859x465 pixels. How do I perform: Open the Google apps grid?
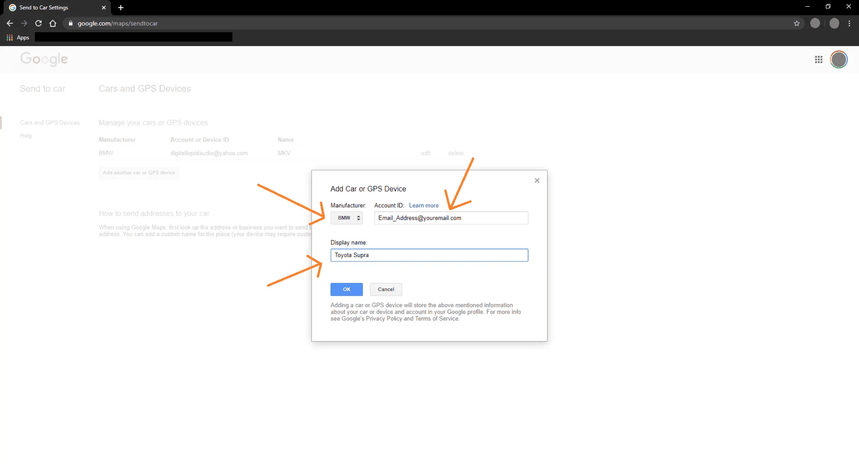(x=818, y=59)
